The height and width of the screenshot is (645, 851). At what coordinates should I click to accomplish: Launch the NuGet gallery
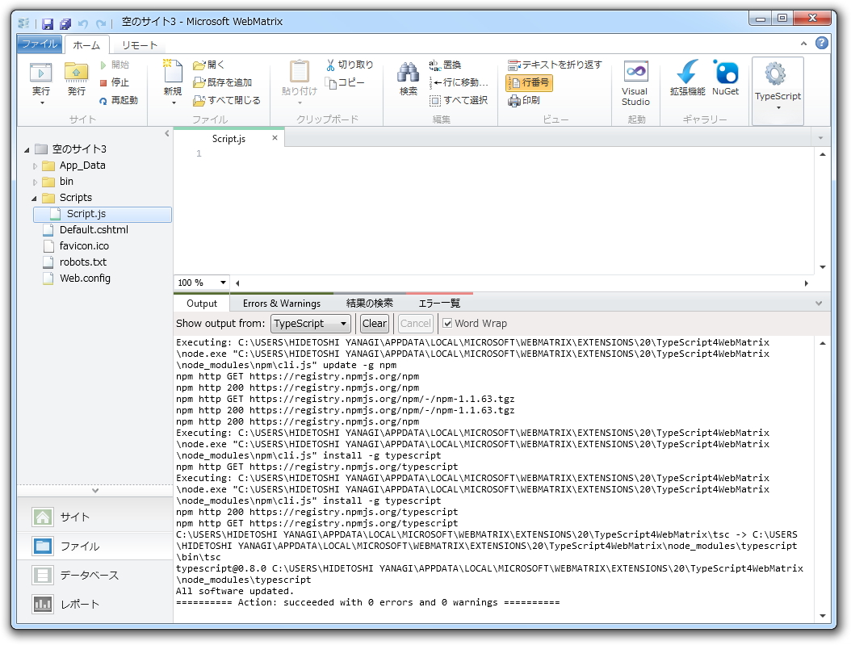point(726,79)
